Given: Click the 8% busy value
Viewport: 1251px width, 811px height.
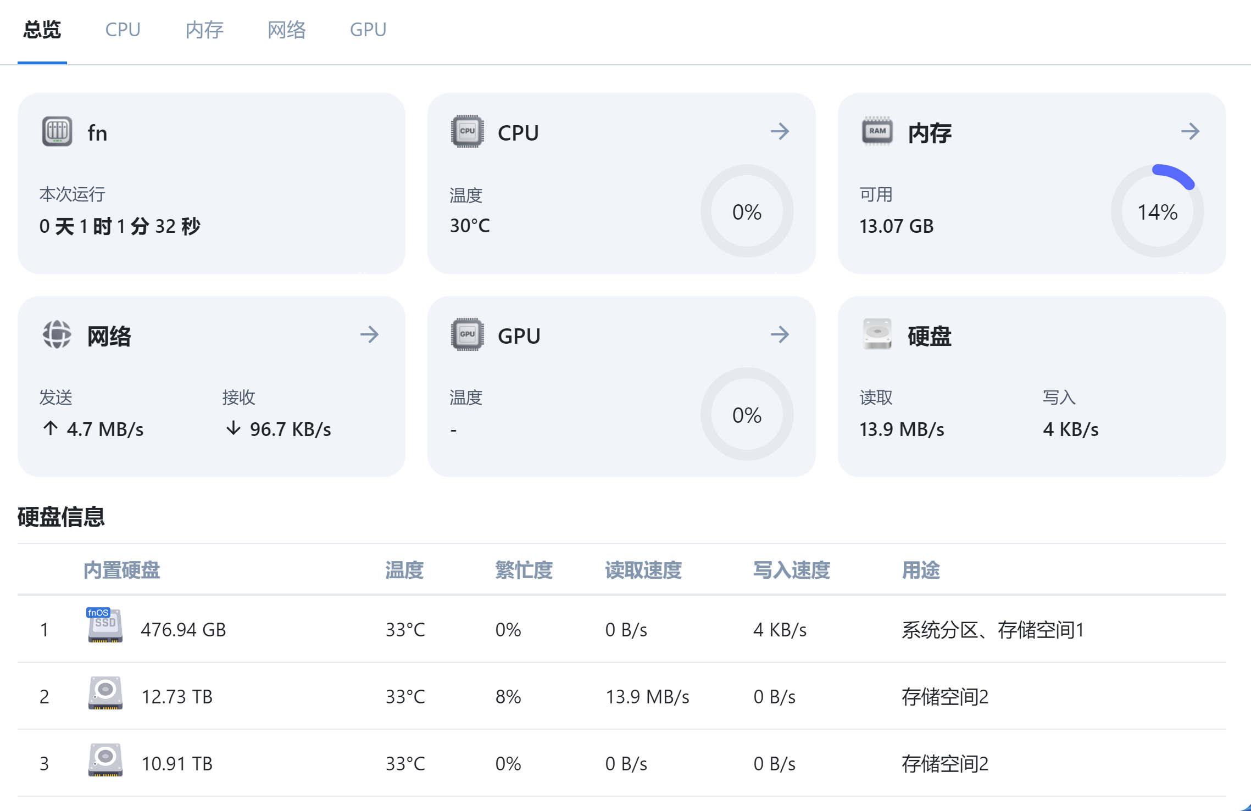Looking at the screenshot, I should pyautogui.click(x=508, y=697).
